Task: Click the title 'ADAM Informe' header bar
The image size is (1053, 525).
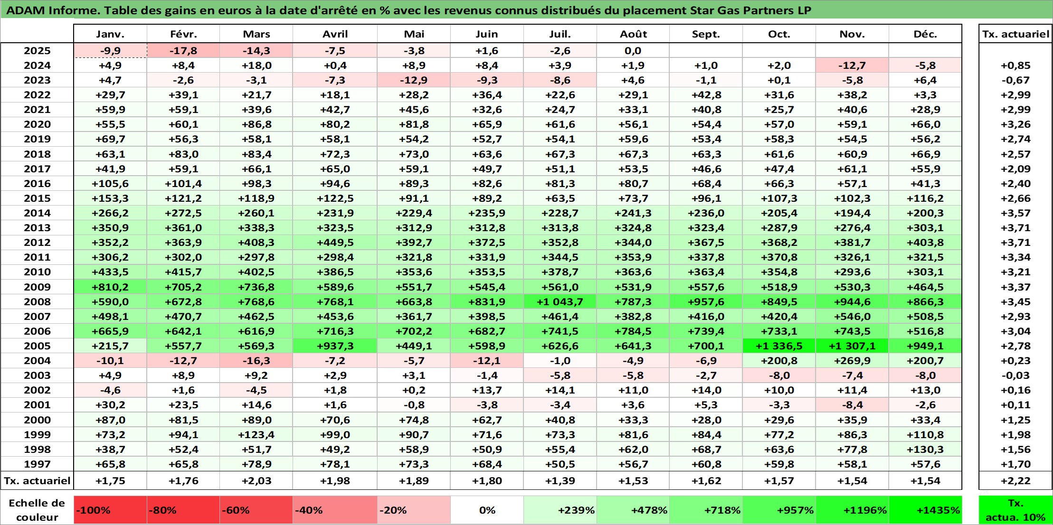Action: coord(526,10)
